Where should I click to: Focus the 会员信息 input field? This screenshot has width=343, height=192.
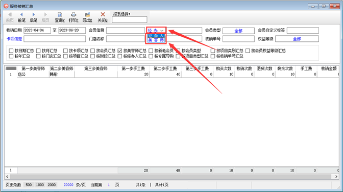[x=126, y=30]
